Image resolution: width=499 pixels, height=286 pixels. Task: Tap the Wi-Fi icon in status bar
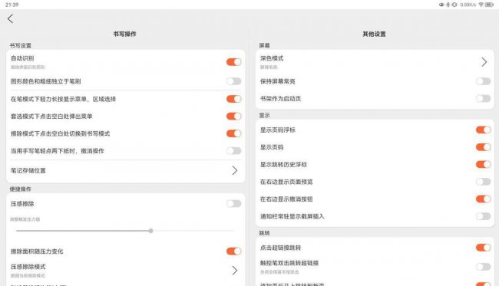[481, 5]
